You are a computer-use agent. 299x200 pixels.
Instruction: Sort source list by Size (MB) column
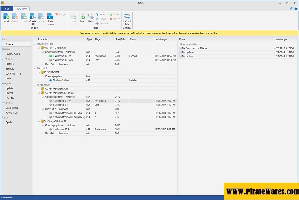(120, 39)
